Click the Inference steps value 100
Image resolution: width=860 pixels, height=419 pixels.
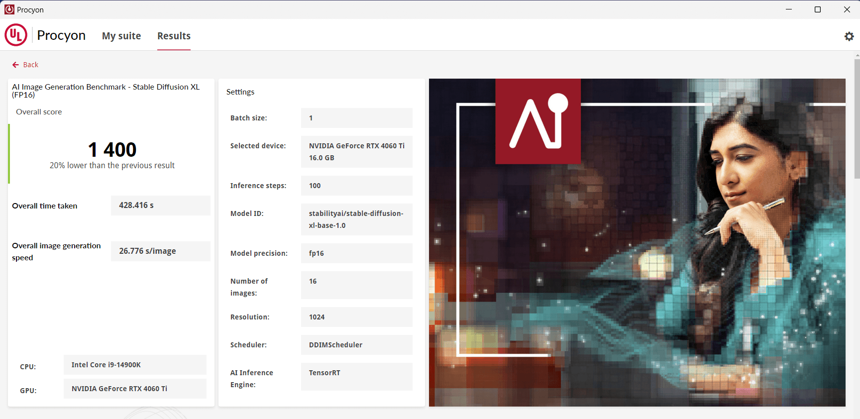click(x=357, y=186)
